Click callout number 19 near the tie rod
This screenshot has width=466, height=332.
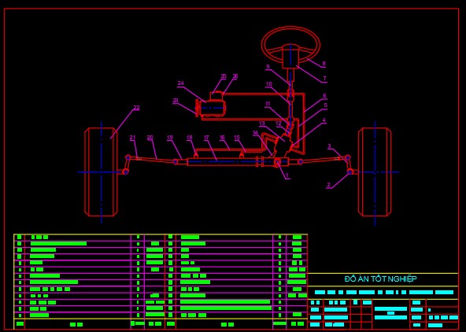(x=169, y=138)
